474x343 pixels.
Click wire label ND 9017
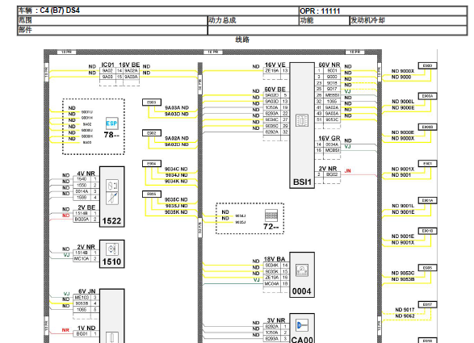coord(405,310)
